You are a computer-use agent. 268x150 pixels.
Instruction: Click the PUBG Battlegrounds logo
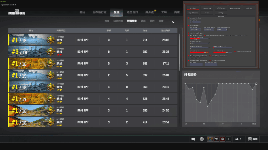[17, 12]
